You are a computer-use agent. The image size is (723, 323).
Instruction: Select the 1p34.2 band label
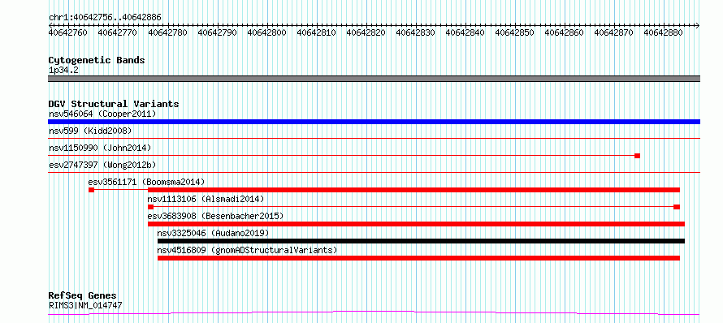click(x=63, y=70)
